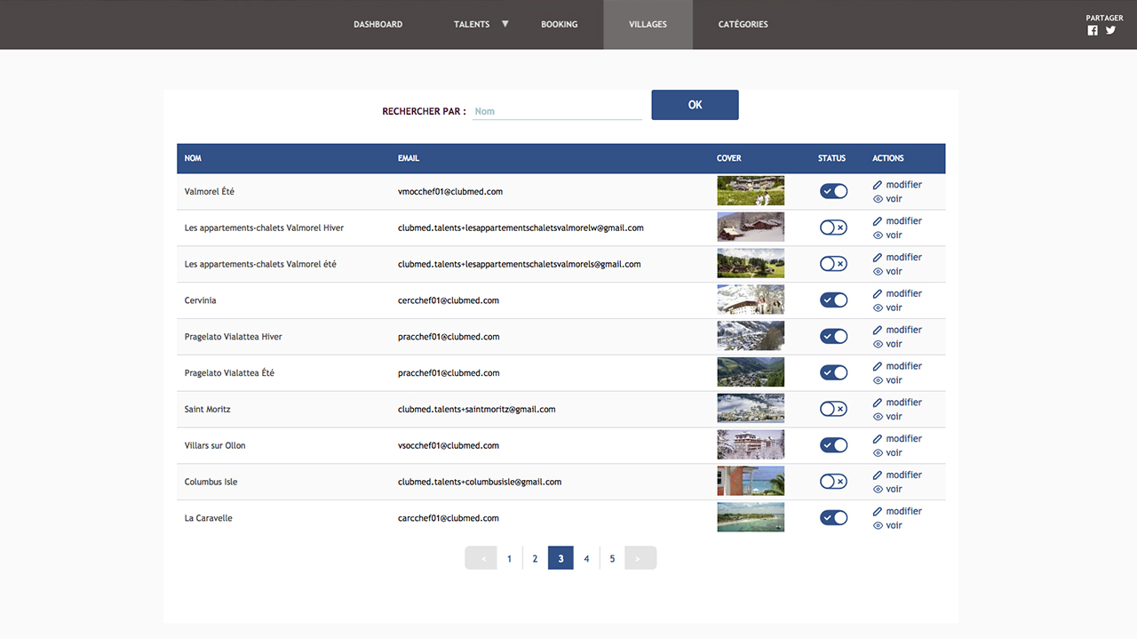Click the eye icon in Cervinia row
The height and width of the screenshot is (639, 1137).
click(878, 308)
